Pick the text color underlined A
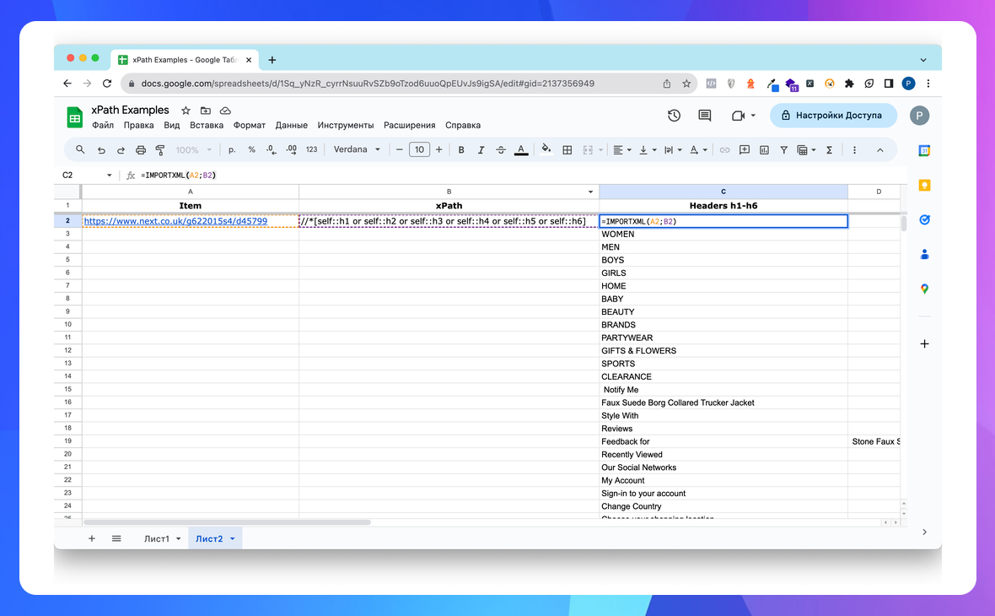This screenshot has height=616, width=995. (521, 150)
